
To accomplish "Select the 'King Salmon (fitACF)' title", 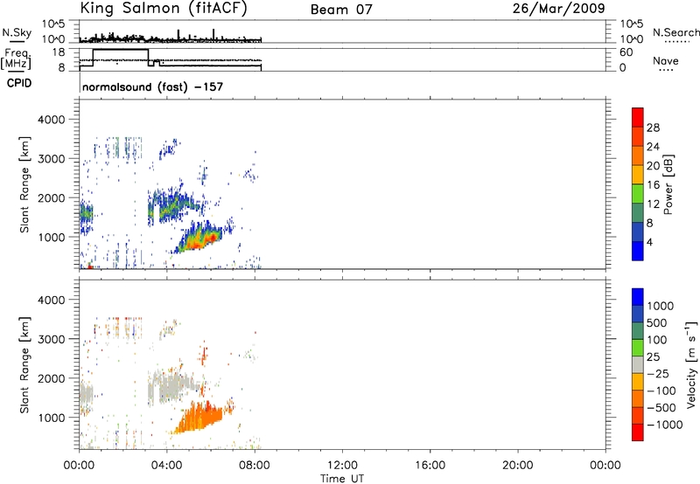I will (164, 8).
